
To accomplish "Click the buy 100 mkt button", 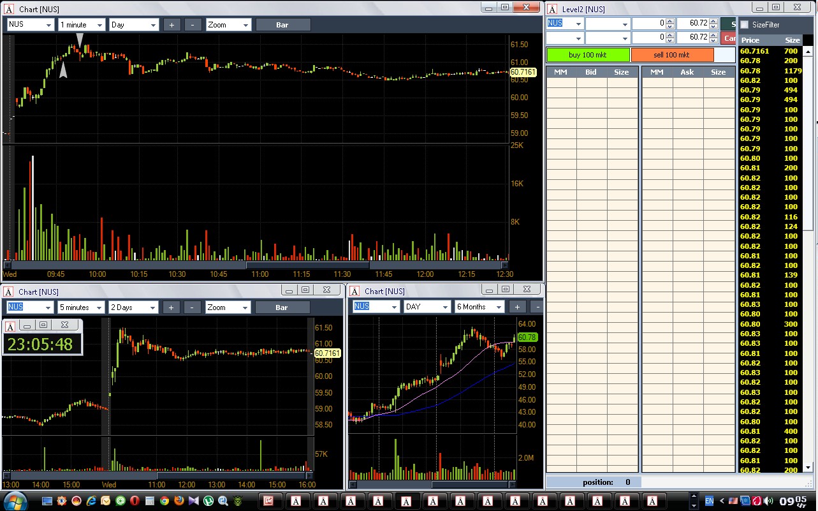I will pyautogui.click(x=588, y=55).
